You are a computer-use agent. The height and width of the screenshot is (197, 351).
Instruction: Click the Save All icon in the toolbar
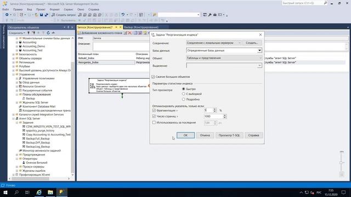pos(46,15)
